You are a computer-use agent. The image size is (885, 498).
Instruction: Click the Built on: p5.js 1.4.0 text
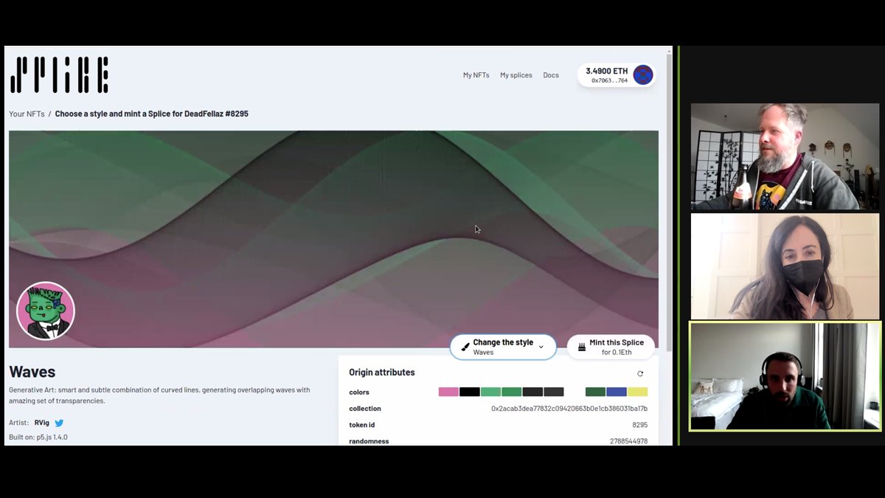(38, 438)
